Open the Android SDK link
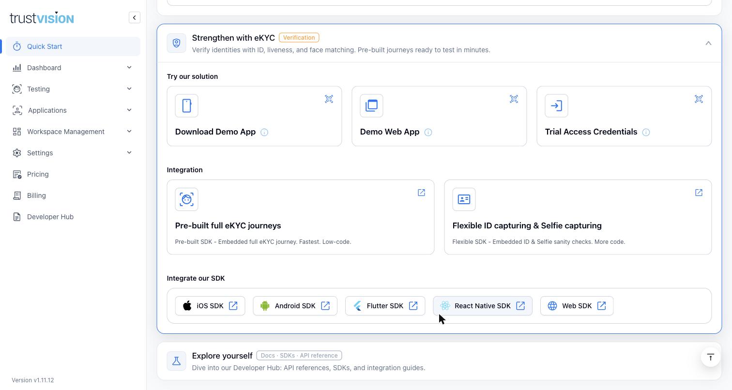The image size is (732, 390). click(295, 306)
